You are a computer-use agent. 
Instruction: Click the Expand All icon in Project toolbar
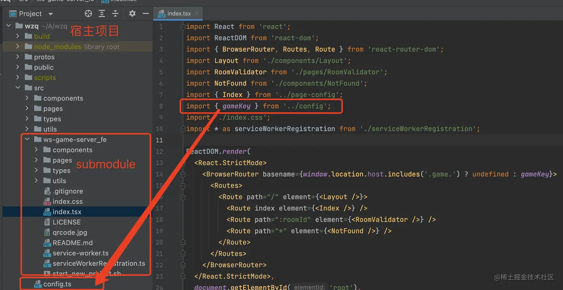(x=102, y=13)
